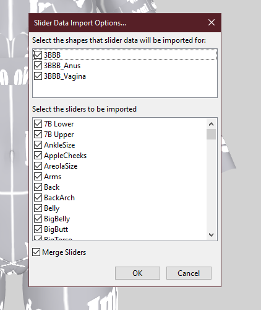
Task: Close the Slider Data Import Options dialog
Action: [212, 22]
